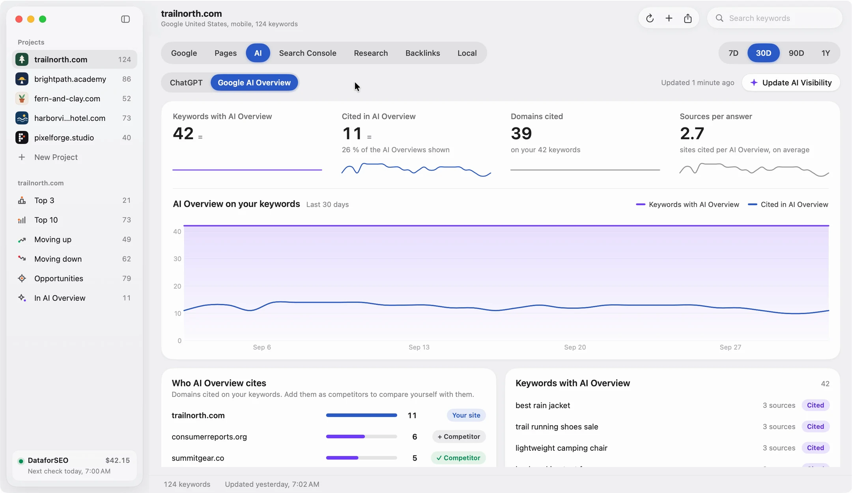Viewport: 852px width, 493px height.
Task: Click the share icon in toolbar
Action: [688, 18]
